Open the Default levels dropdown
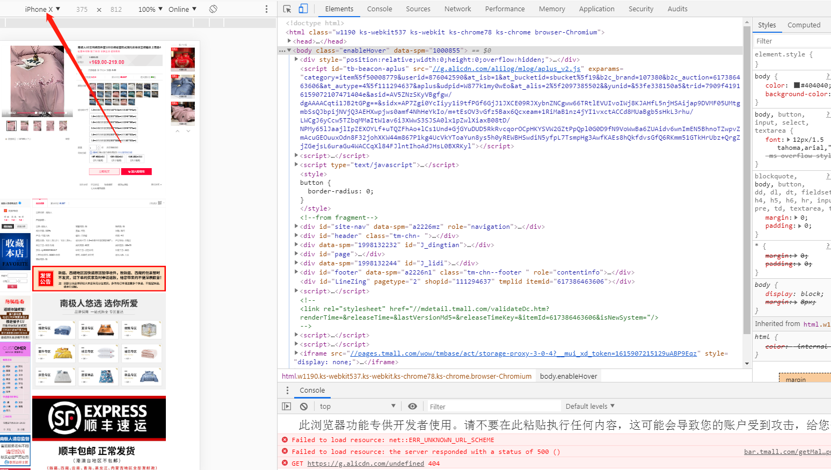 click(590, 407)
